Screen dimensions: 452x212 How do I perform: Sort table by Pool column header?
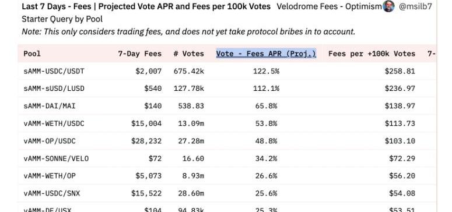point(32,54)
